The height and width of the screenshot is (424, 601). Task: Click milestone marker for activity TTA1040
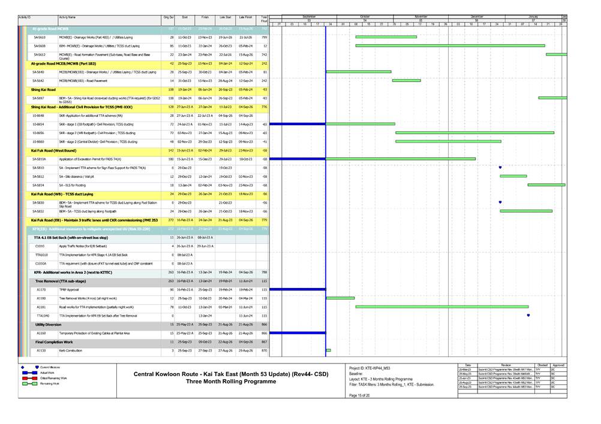tap(528, 315)
